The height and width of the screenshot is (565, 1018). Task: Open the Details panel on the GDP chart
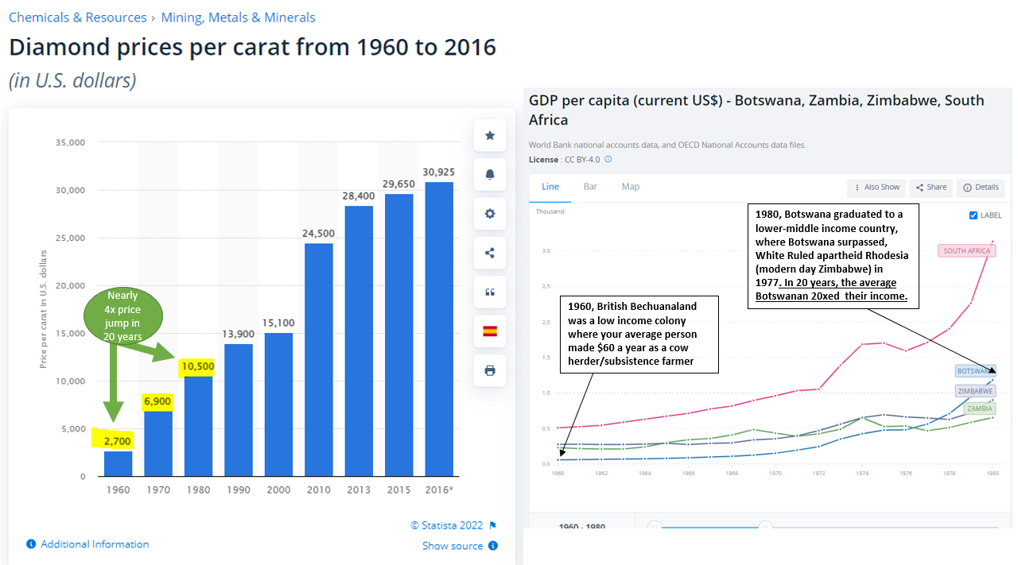(x=980, y=187)
